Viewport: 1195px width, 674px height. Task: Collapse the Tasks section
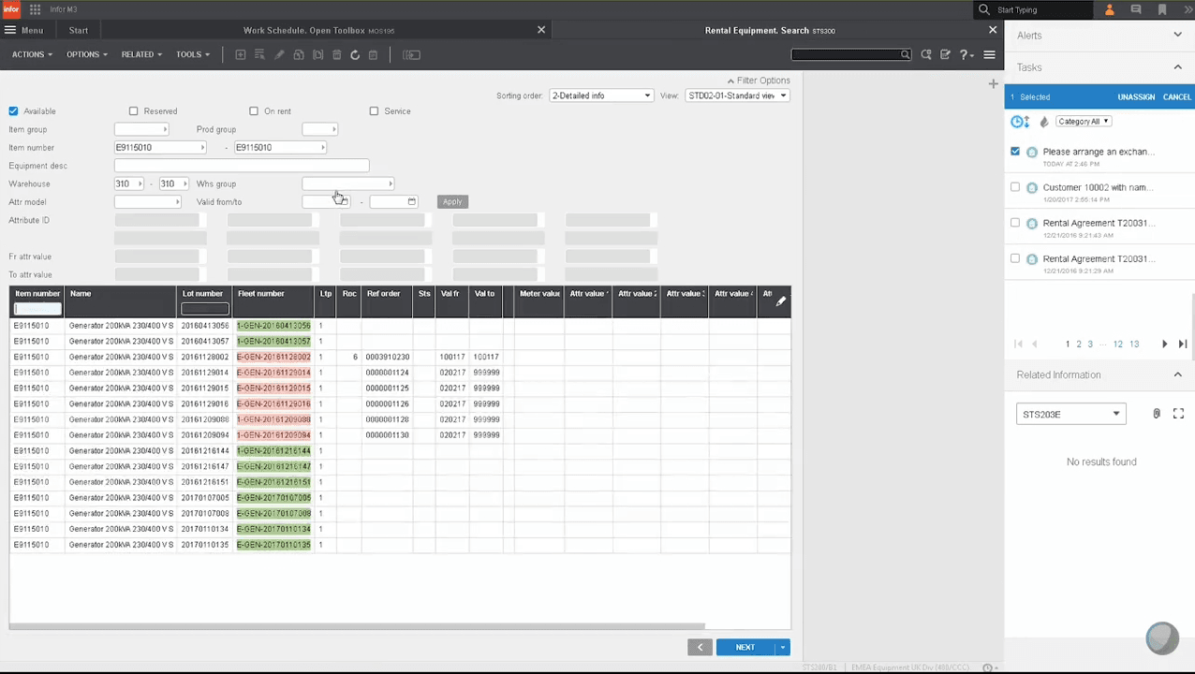(x=1177, y=67)
